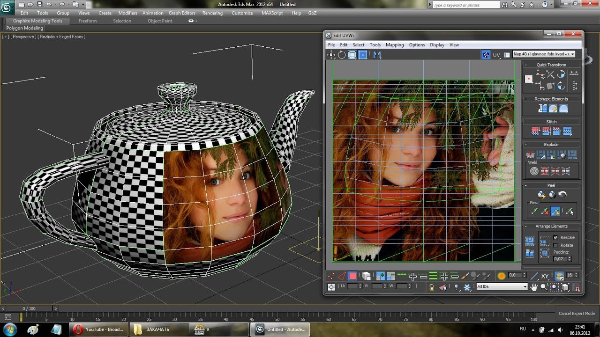Screen dimensions: 600x337
Task: Click the Zoom Region tool in Edit UVWs
Action: (x=555, y=287)
